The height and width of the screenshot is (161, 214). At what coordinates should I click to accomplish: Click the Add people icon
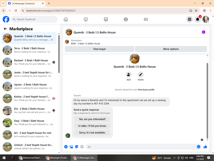point(128,75)
